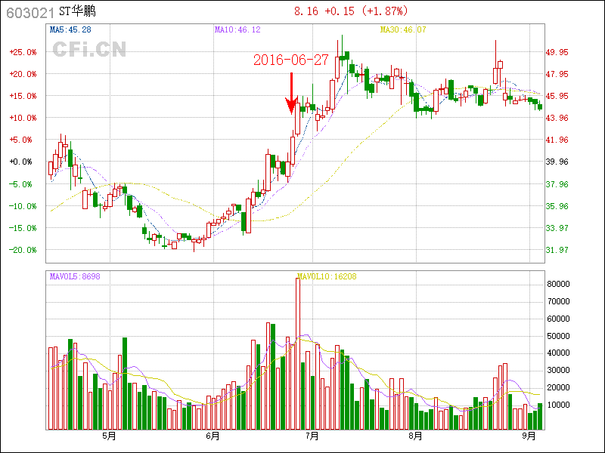Click the MAVOL5:8698 volume indicator
Screen dimensions: 605x453
75,276
